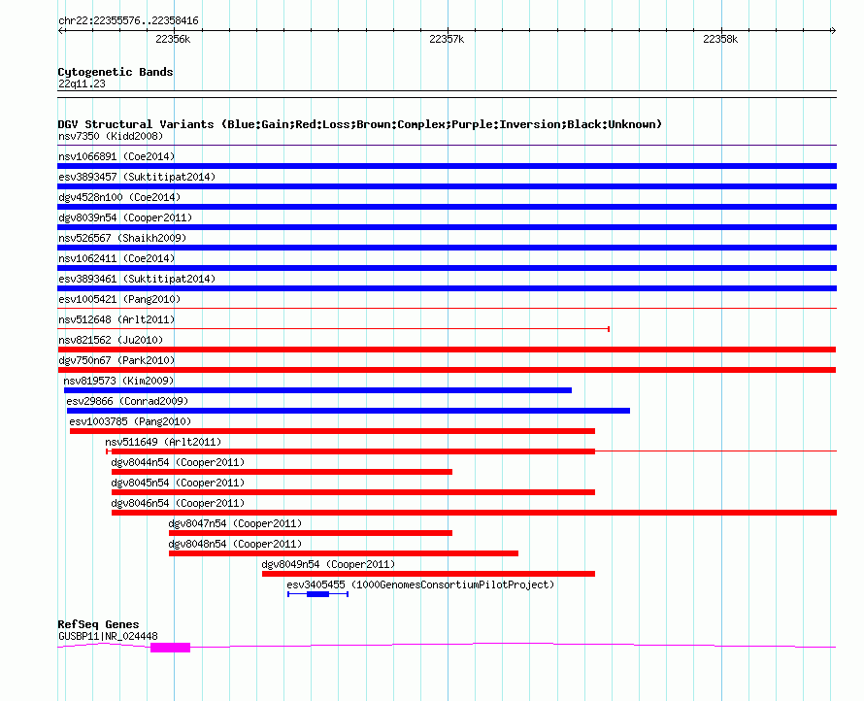Open variant nsv1066891 (Coe2014) label
The height and width of the screenshot is (701, 864).
[x=116, y=156]
